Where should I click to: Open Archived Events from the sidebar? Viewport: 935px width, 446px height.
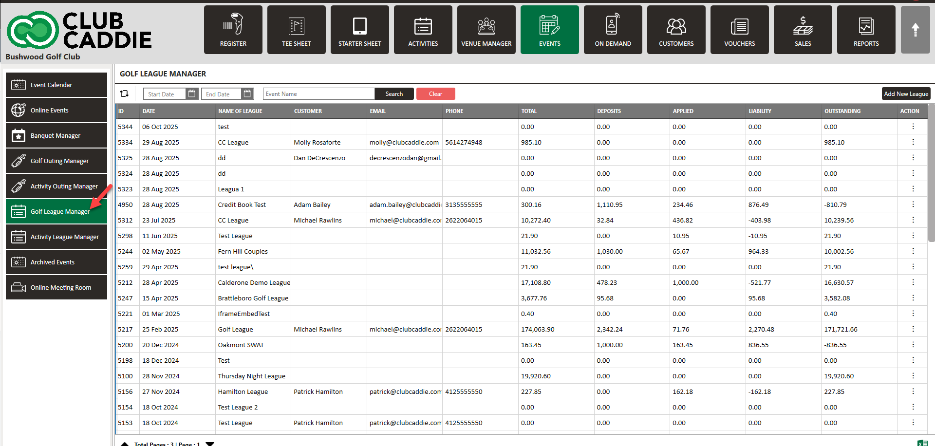click(x=56, y=262)
